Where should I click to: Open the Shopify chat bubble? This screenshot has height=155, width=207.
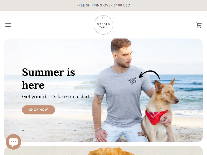coord(13,142)
